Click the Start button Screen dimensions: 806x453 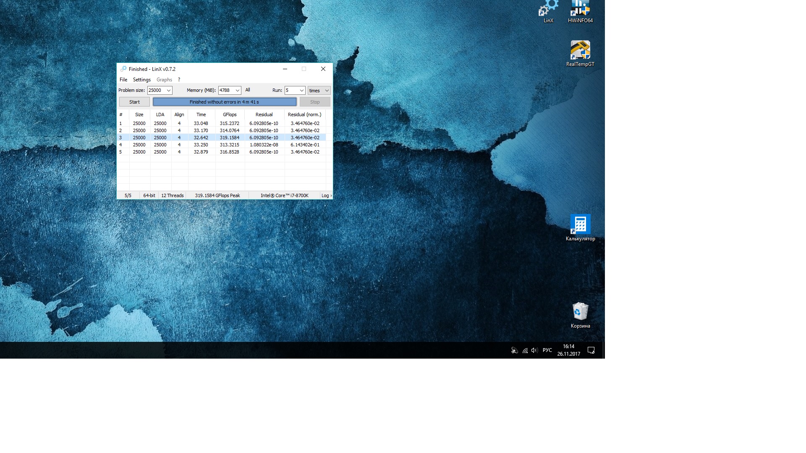[134, 102]
